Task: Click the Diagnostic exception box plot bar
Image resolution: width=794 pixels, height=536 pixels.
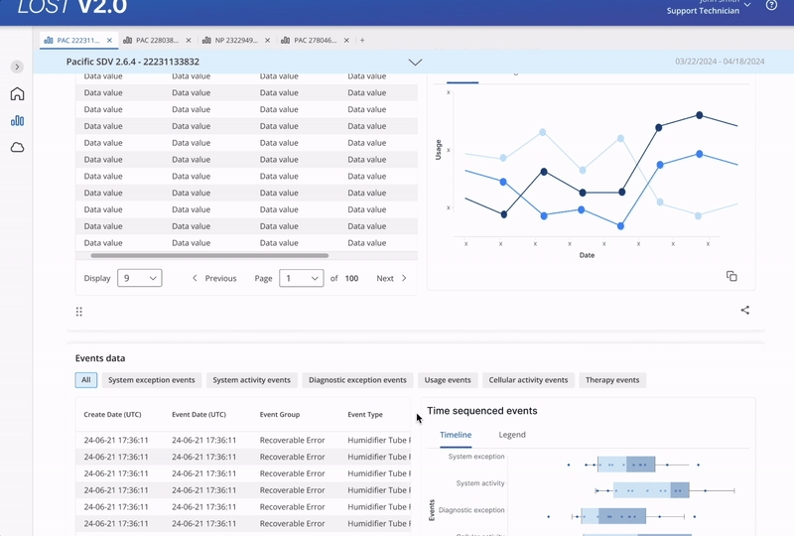Action: click(x=613, y=516)
